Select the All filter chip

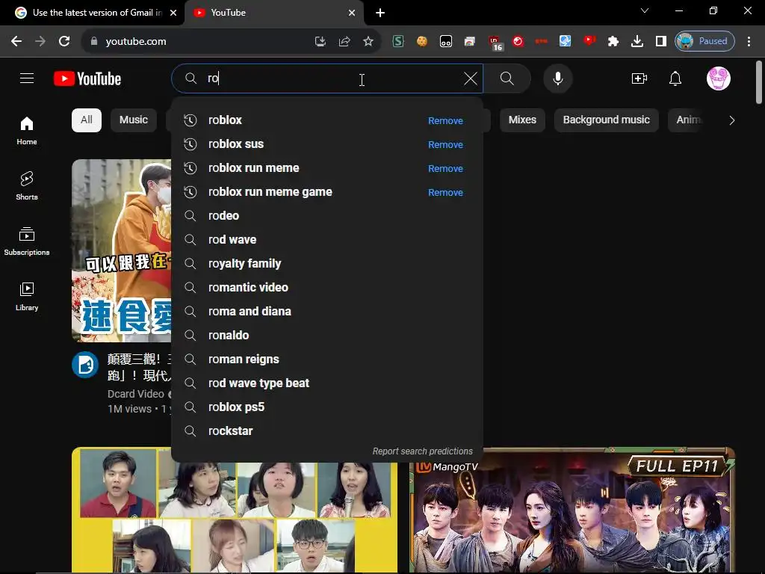87,120
